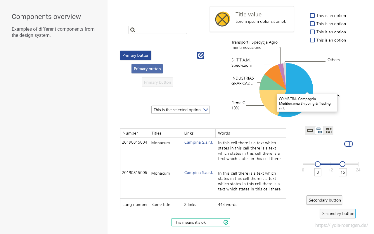Click the "Components overview" heading
374x234 pixels.
coord(46,17)
